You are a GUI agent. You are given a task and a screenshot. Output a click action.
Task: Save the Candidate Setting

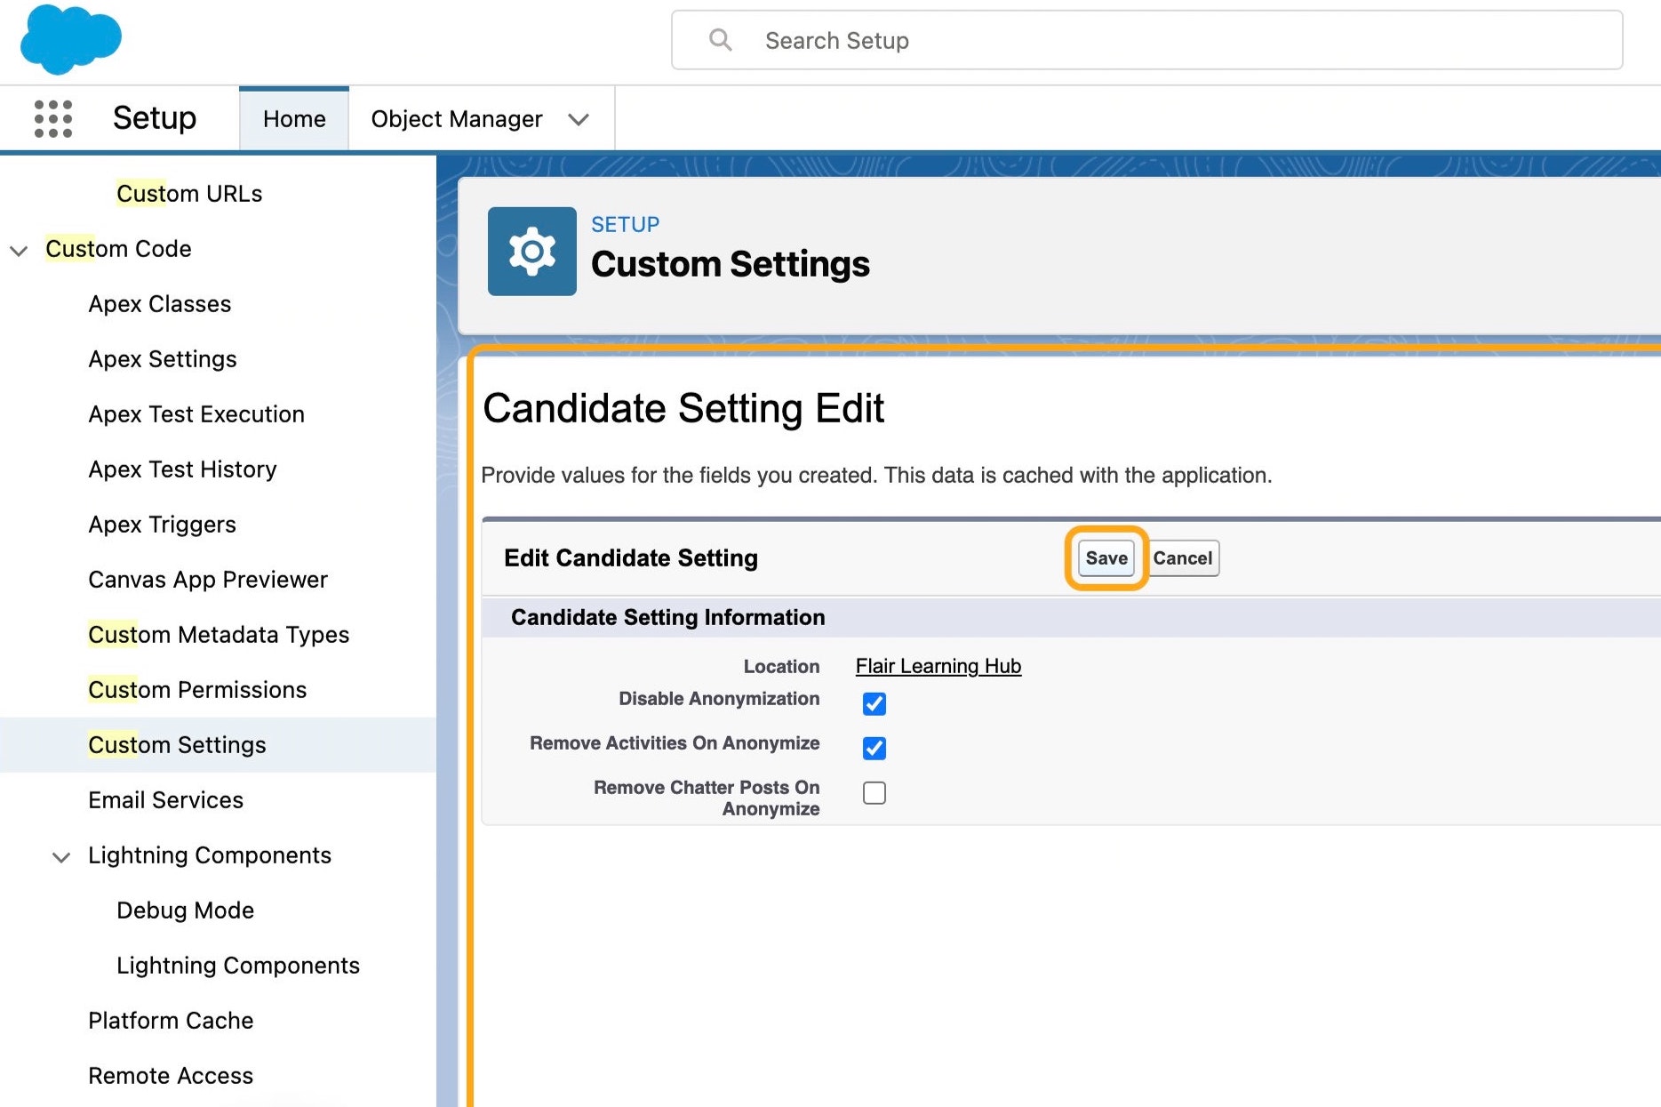click(1106, 558)
